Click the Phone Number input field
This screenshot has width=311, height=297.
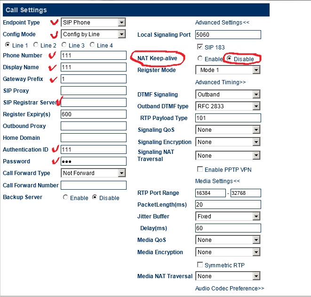coord(94,56)
